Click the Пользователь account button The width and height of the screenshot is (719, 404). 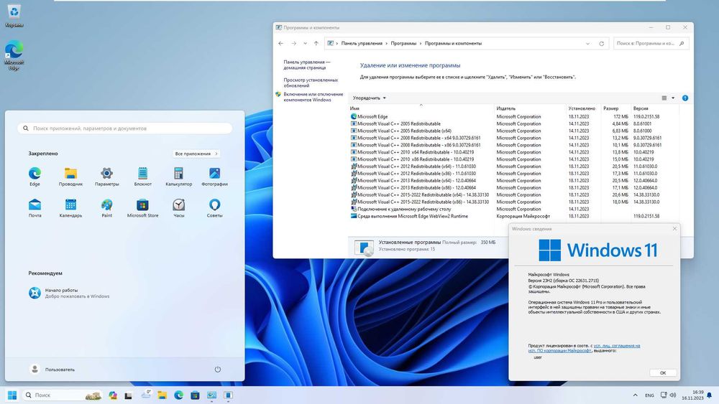[52, 370]
